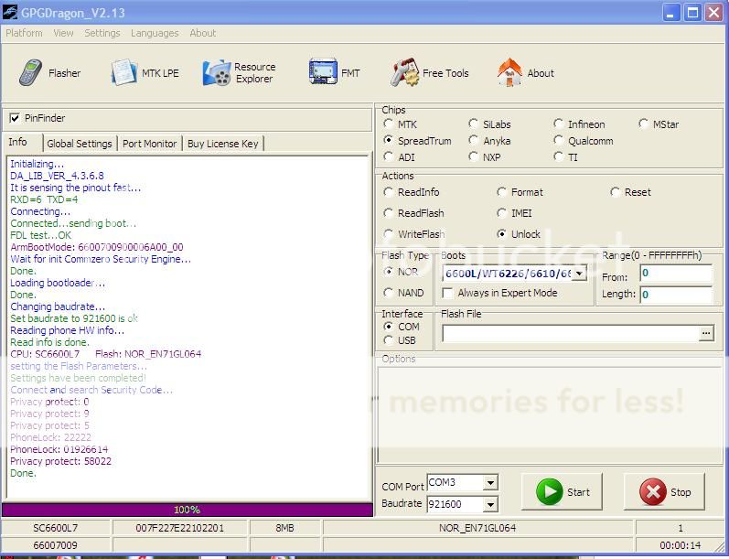
Task: Click the 00:00:14 timer in status bar
Action: pyautogui.click(x=681, y=545)
